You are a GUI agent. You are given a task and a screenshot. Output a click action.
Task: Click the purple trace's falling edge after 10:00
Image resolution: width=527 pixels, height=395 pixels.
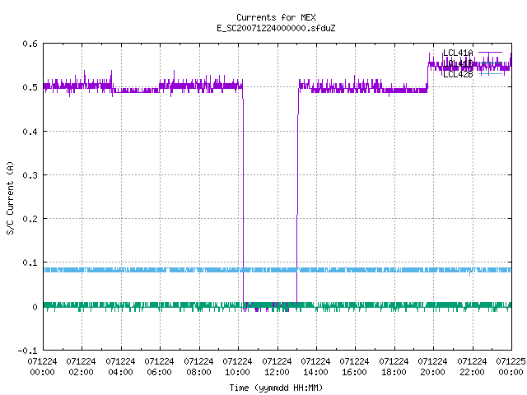(243, 195)
